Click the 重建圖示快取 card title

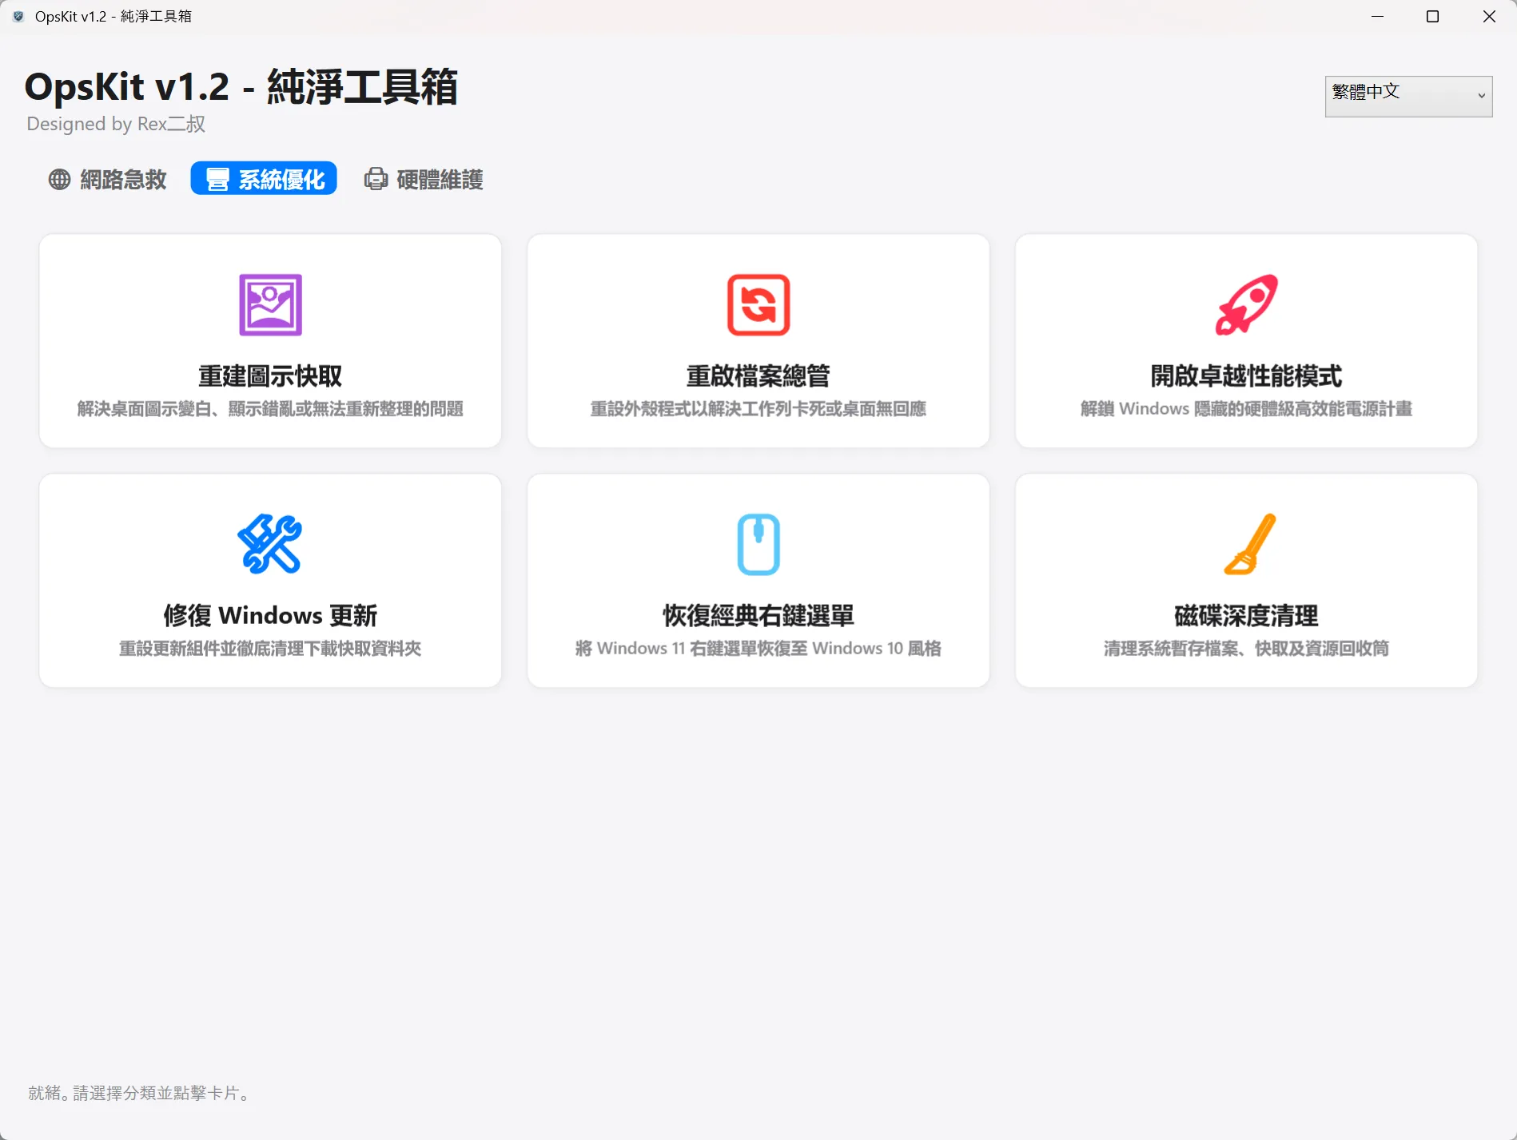(x=270, y=375)
